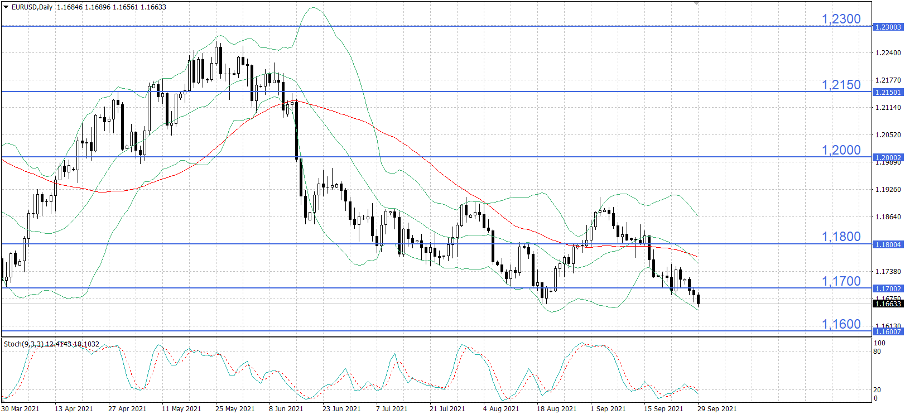Click the 23 Jun 2021 date label
This screenshot has width=905, height=414.
tap(341, 408)
